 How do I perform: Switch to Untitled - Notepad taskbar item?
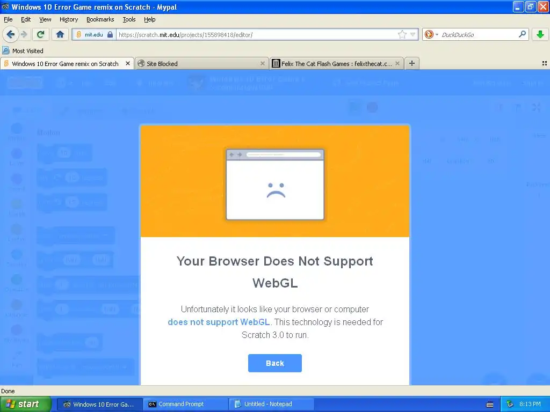tap(271, 404)
